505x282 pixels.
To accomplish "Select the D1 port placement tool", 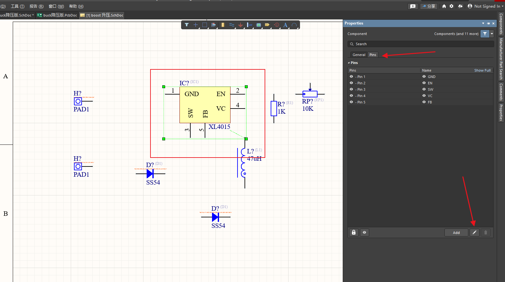I will pos(267,25).
